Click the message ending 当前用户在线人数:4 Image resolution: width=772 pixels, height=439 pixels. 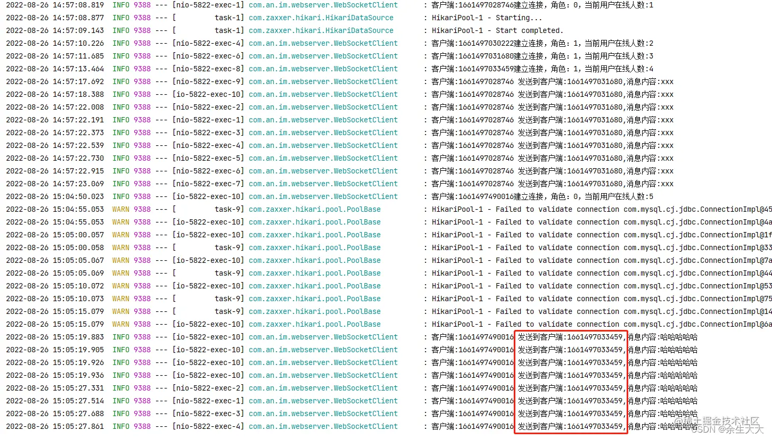tap(543, 69)
